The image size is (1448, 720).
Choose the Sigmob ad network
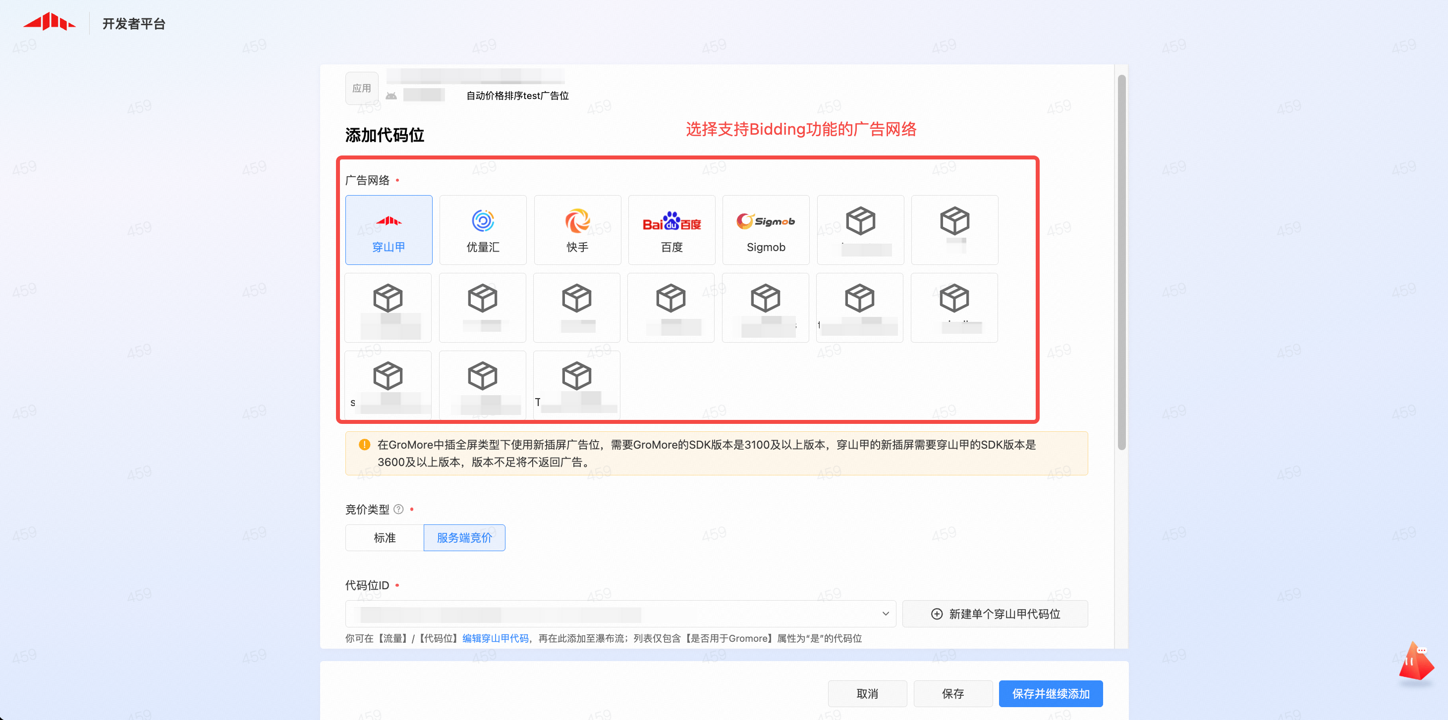click(766, 230)
